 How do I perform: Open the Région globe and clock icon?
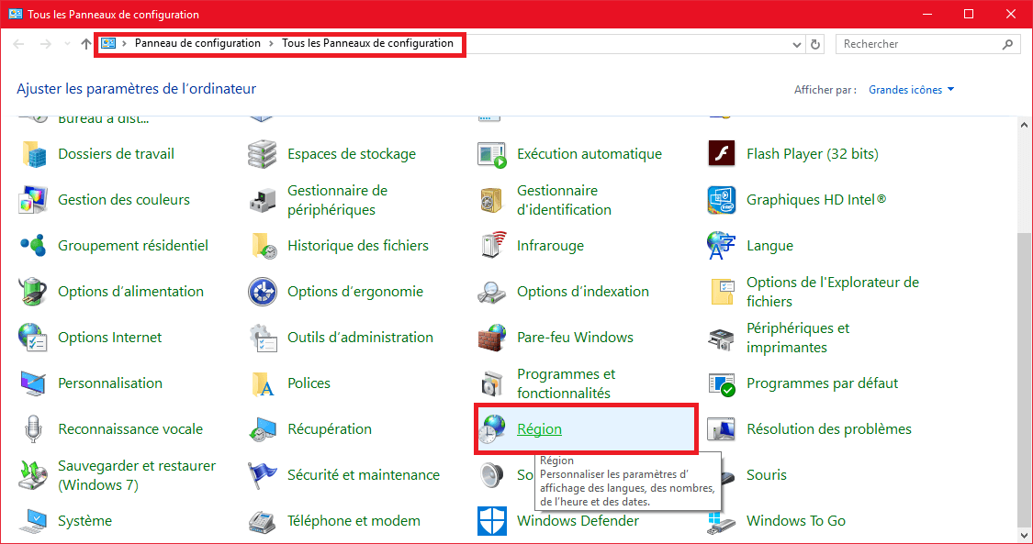(x=491, y=429)
